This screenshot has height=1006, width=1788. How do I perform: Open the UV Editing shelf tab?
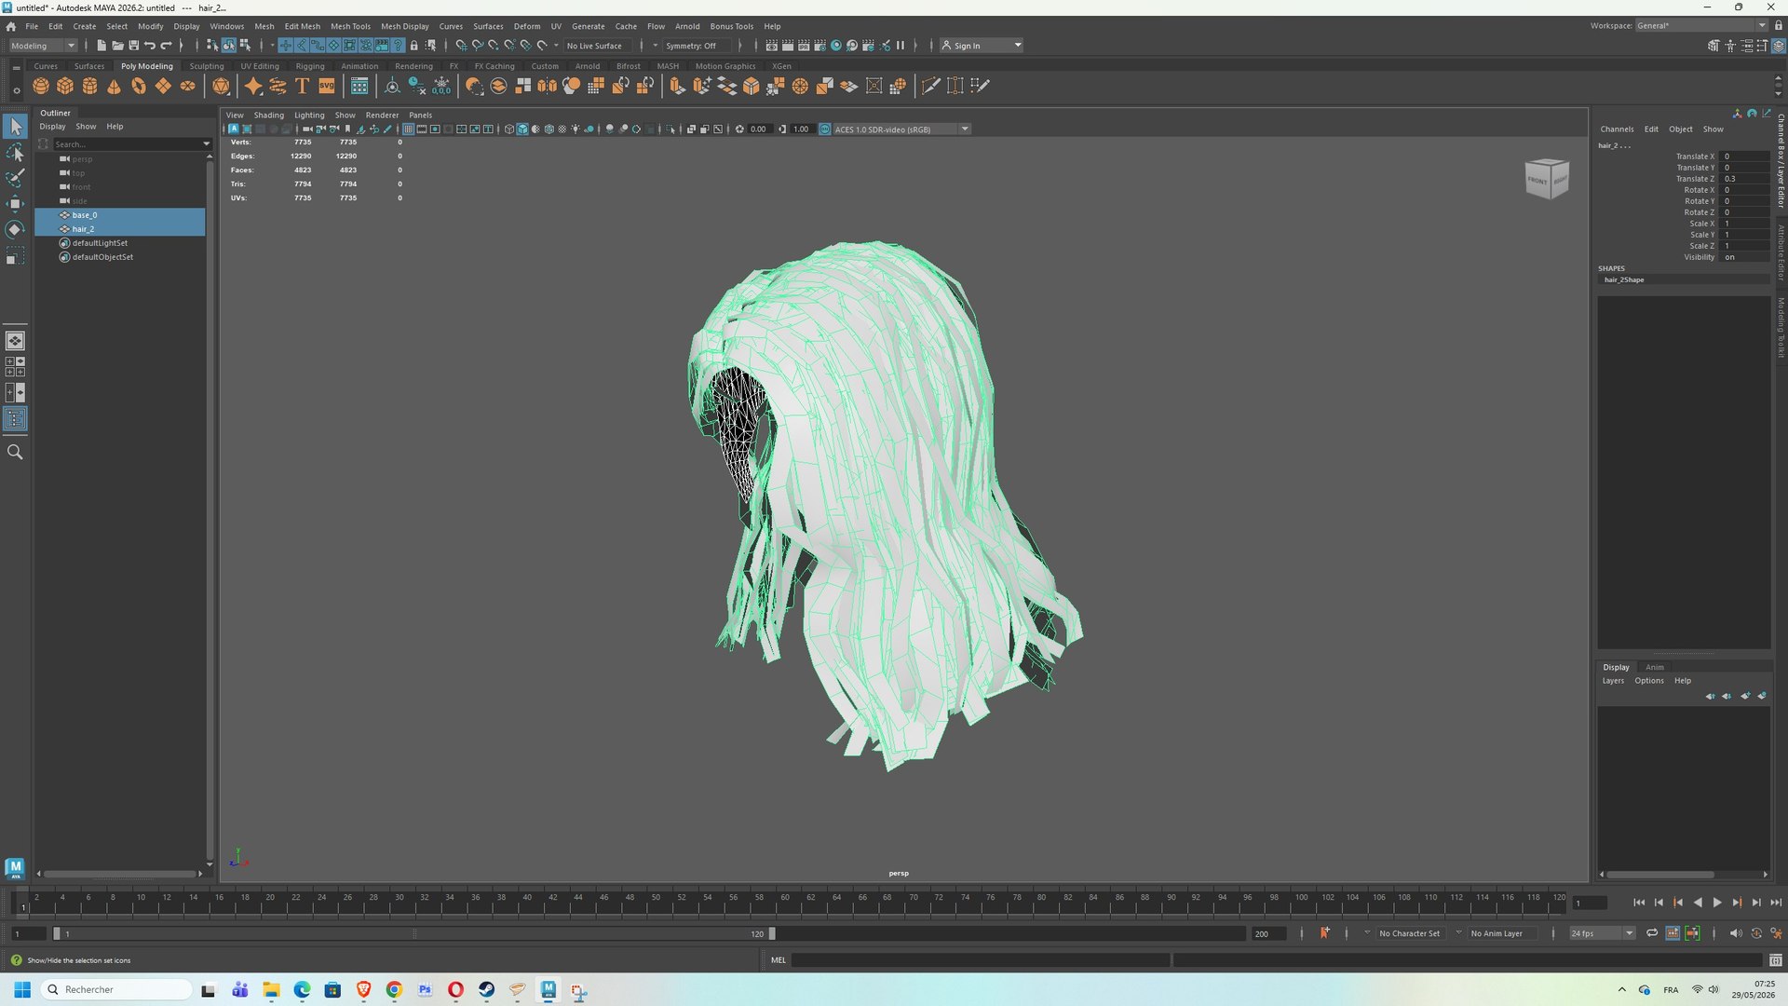pyautogui.click(x=260, y=66)
